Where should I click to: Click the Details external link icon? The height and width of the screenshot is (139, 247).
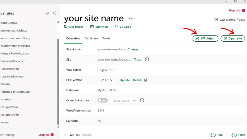coord(146,80)
